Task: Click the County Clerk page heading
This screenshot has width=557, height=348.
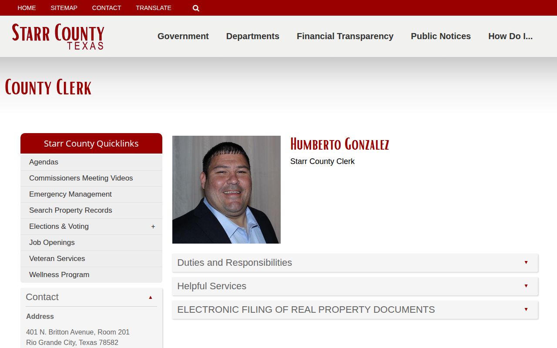Action: 48,87
